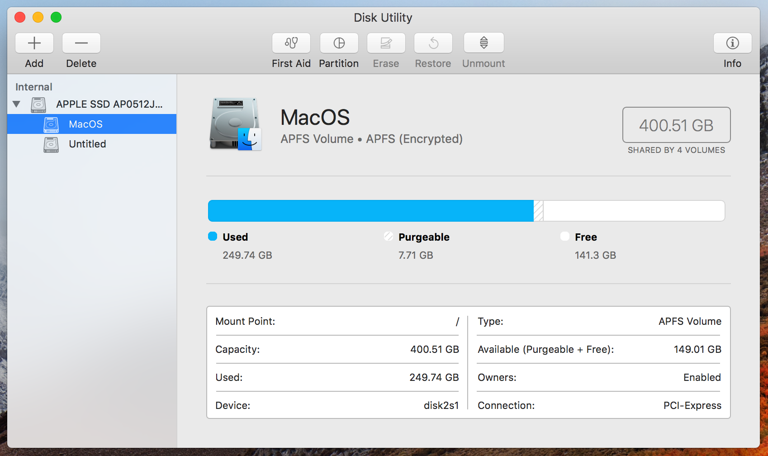
Task: Minimize Disk Utility with yellow button
Action: tap(38, 17)
